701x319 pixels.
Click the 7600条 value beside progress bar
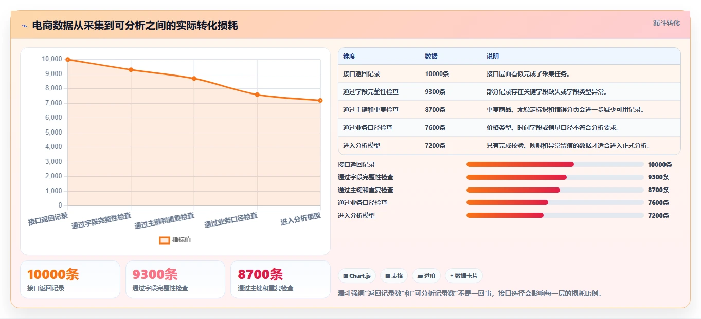coord(658,203)
